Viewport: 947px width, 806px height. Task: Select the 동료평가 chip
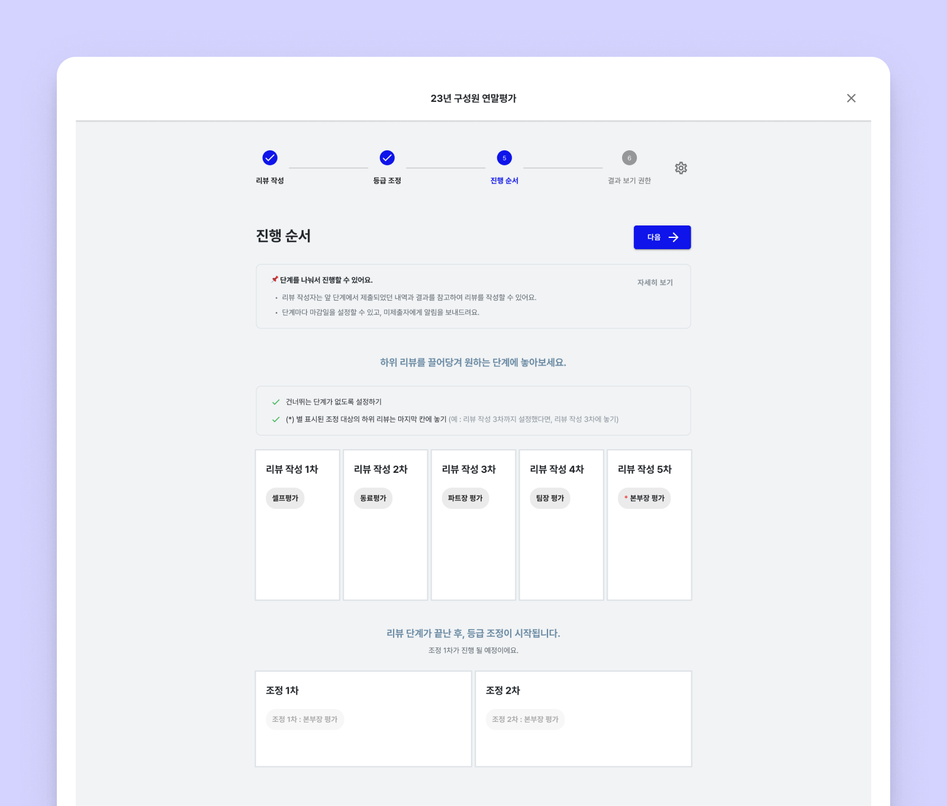click(x=373, y=498)
